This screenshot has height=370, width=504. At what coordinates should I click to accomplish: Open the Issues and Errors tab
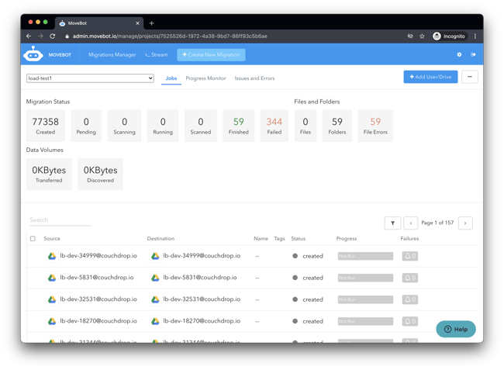[254, 78]
